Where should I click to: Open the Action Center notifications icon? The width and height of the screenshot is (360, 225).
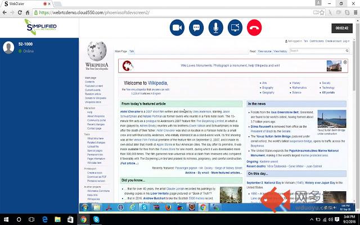(x=337, y=219)
